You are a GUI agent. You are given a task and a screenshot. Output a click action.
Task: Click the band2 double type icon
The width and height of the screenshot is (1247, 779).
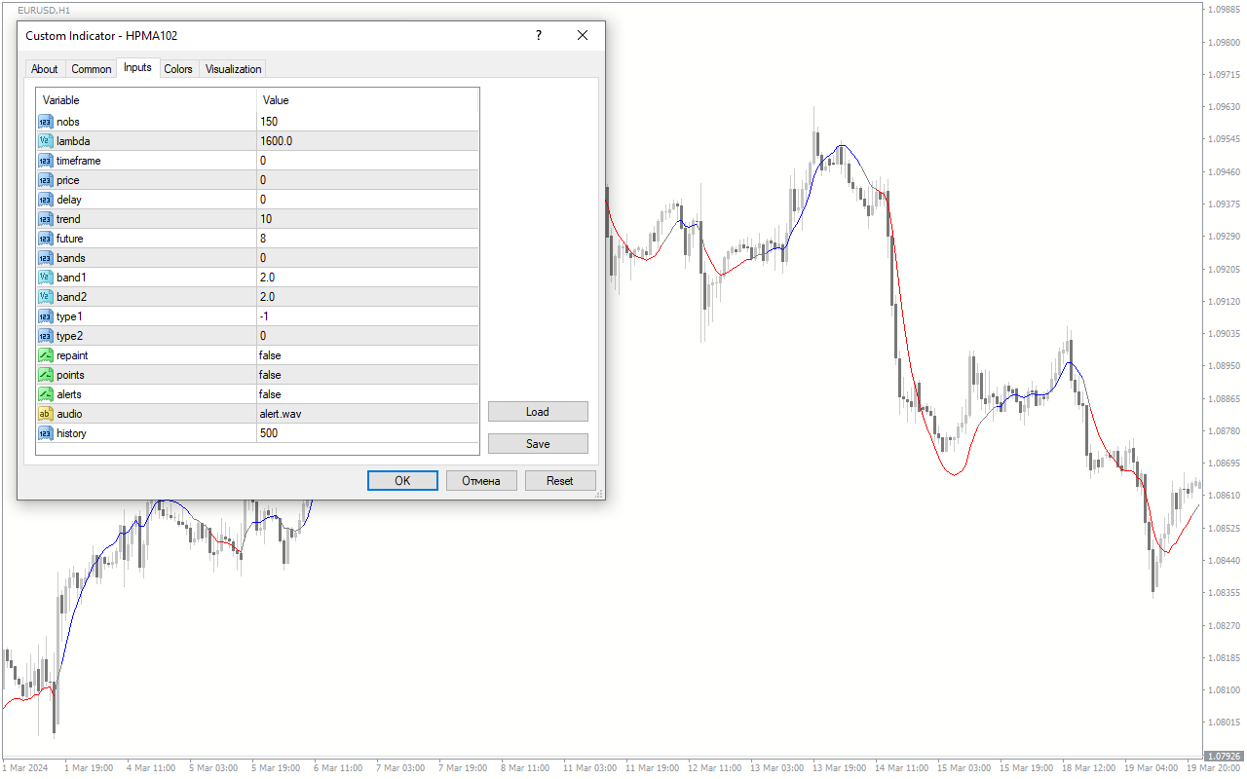click(45, 297)
